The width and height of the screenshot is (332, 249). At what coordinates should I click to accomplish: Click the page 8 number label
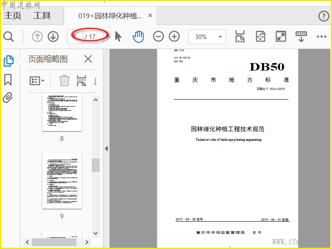62,139
